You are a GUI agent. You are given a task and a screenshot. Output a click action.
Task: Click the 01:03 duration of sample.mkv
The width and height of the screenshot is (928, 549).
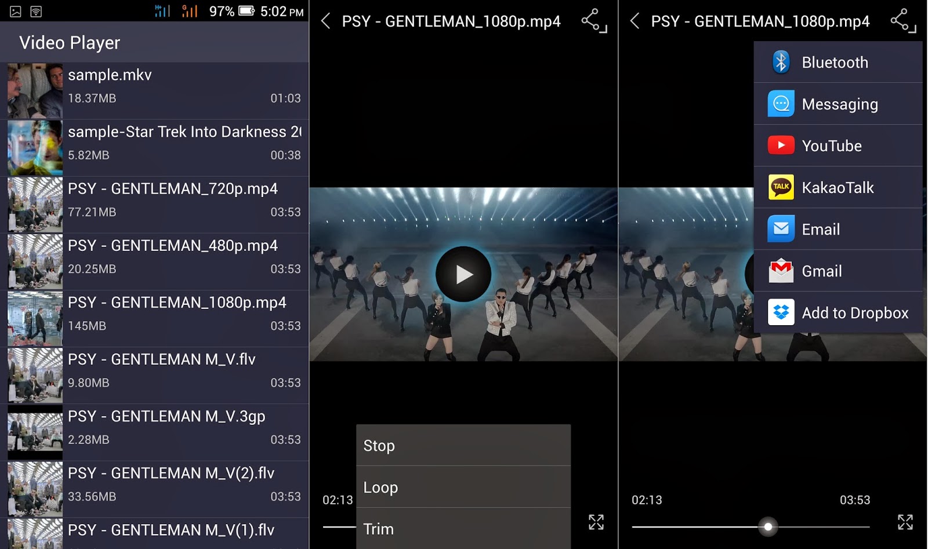pyautogui.click(x=285, y=98)
